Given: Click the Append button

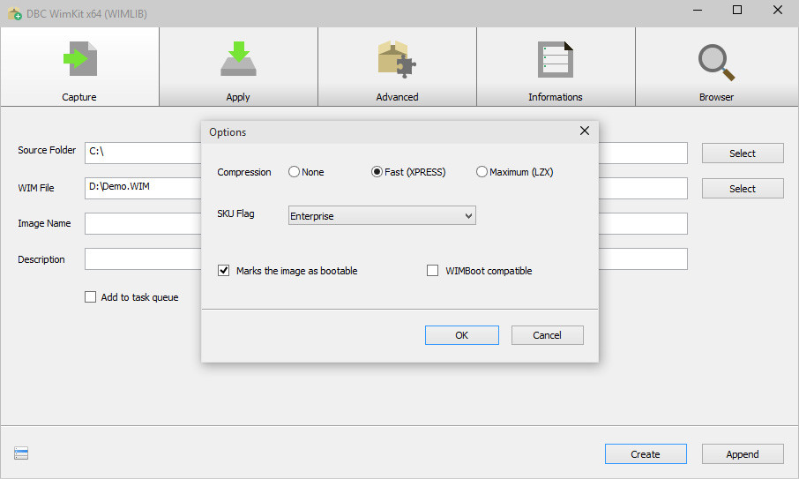Looking at the screenshot, I should pyautogui.click(x=743, y=454).
